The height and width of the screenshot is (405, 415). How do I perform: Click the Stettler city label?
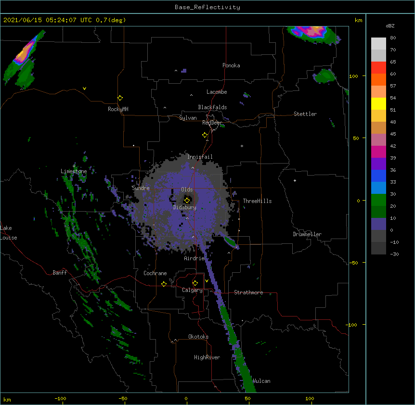[305, 114]
